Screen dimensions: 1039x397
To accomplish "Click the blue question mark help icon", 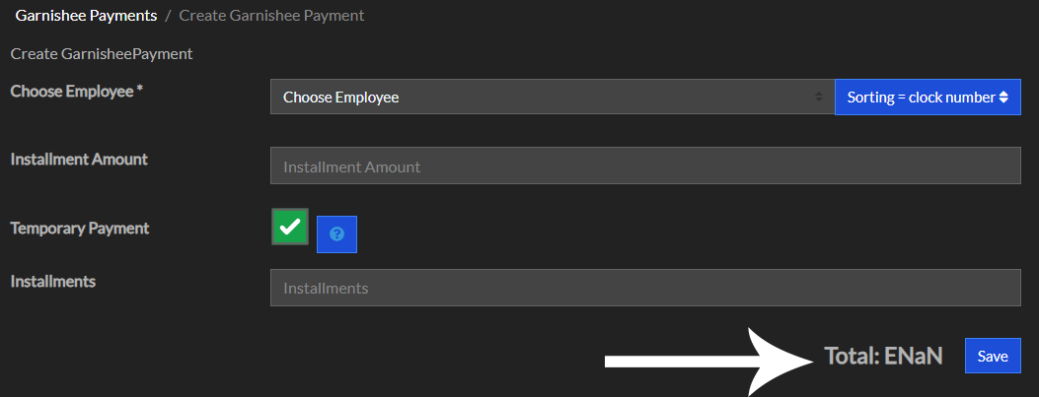I will click(336, 234).
